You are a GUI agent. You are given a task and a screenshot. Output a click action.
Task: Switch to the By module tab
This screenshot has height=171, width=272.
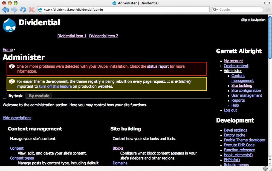pyautogui.click(x=39, y=96)
